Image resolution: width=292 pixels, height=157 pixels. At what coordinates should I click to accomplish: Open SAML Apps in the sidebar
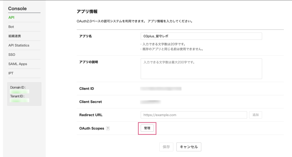click(x=18, y=64)
